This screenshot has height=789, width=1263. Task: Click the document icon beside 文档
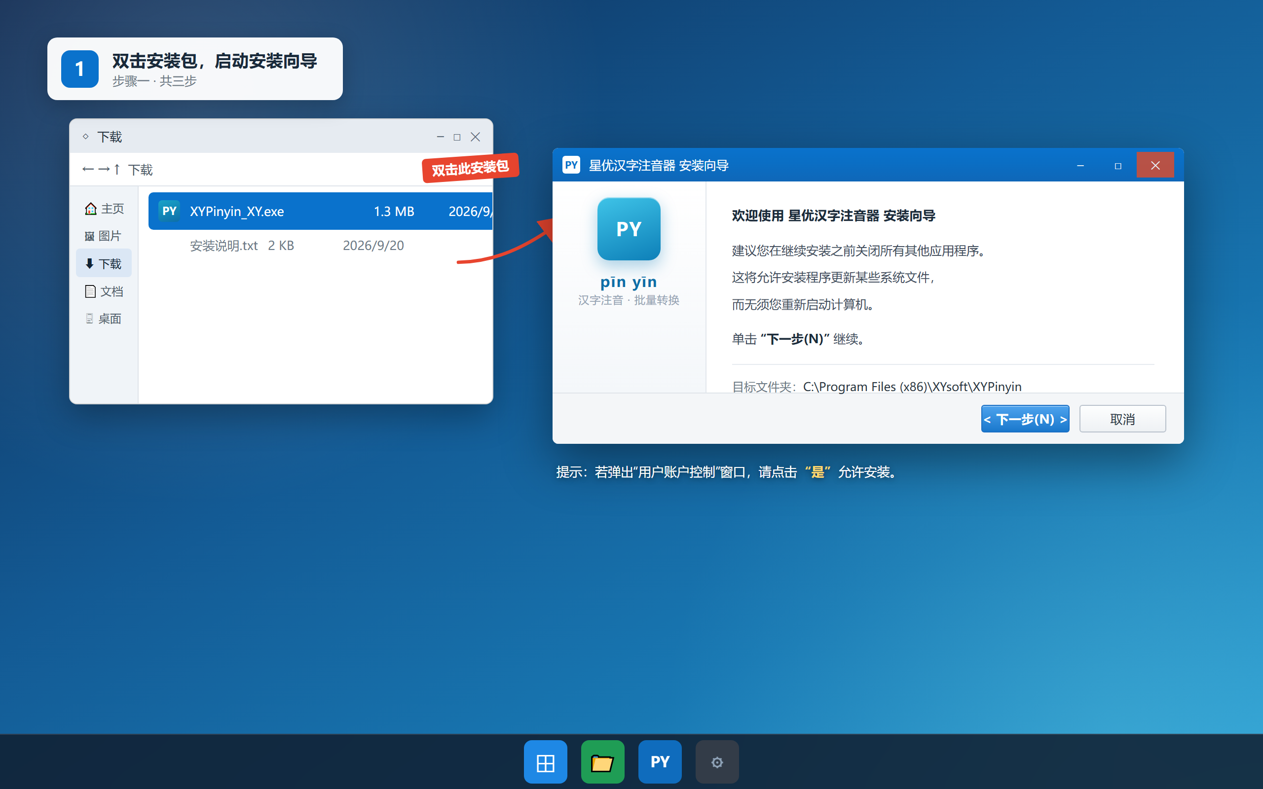pos(90,291)
